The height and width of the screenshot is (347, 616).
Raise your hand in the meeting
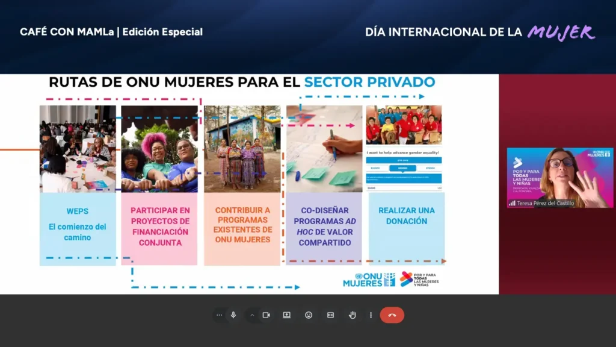(x=353, y=315)
